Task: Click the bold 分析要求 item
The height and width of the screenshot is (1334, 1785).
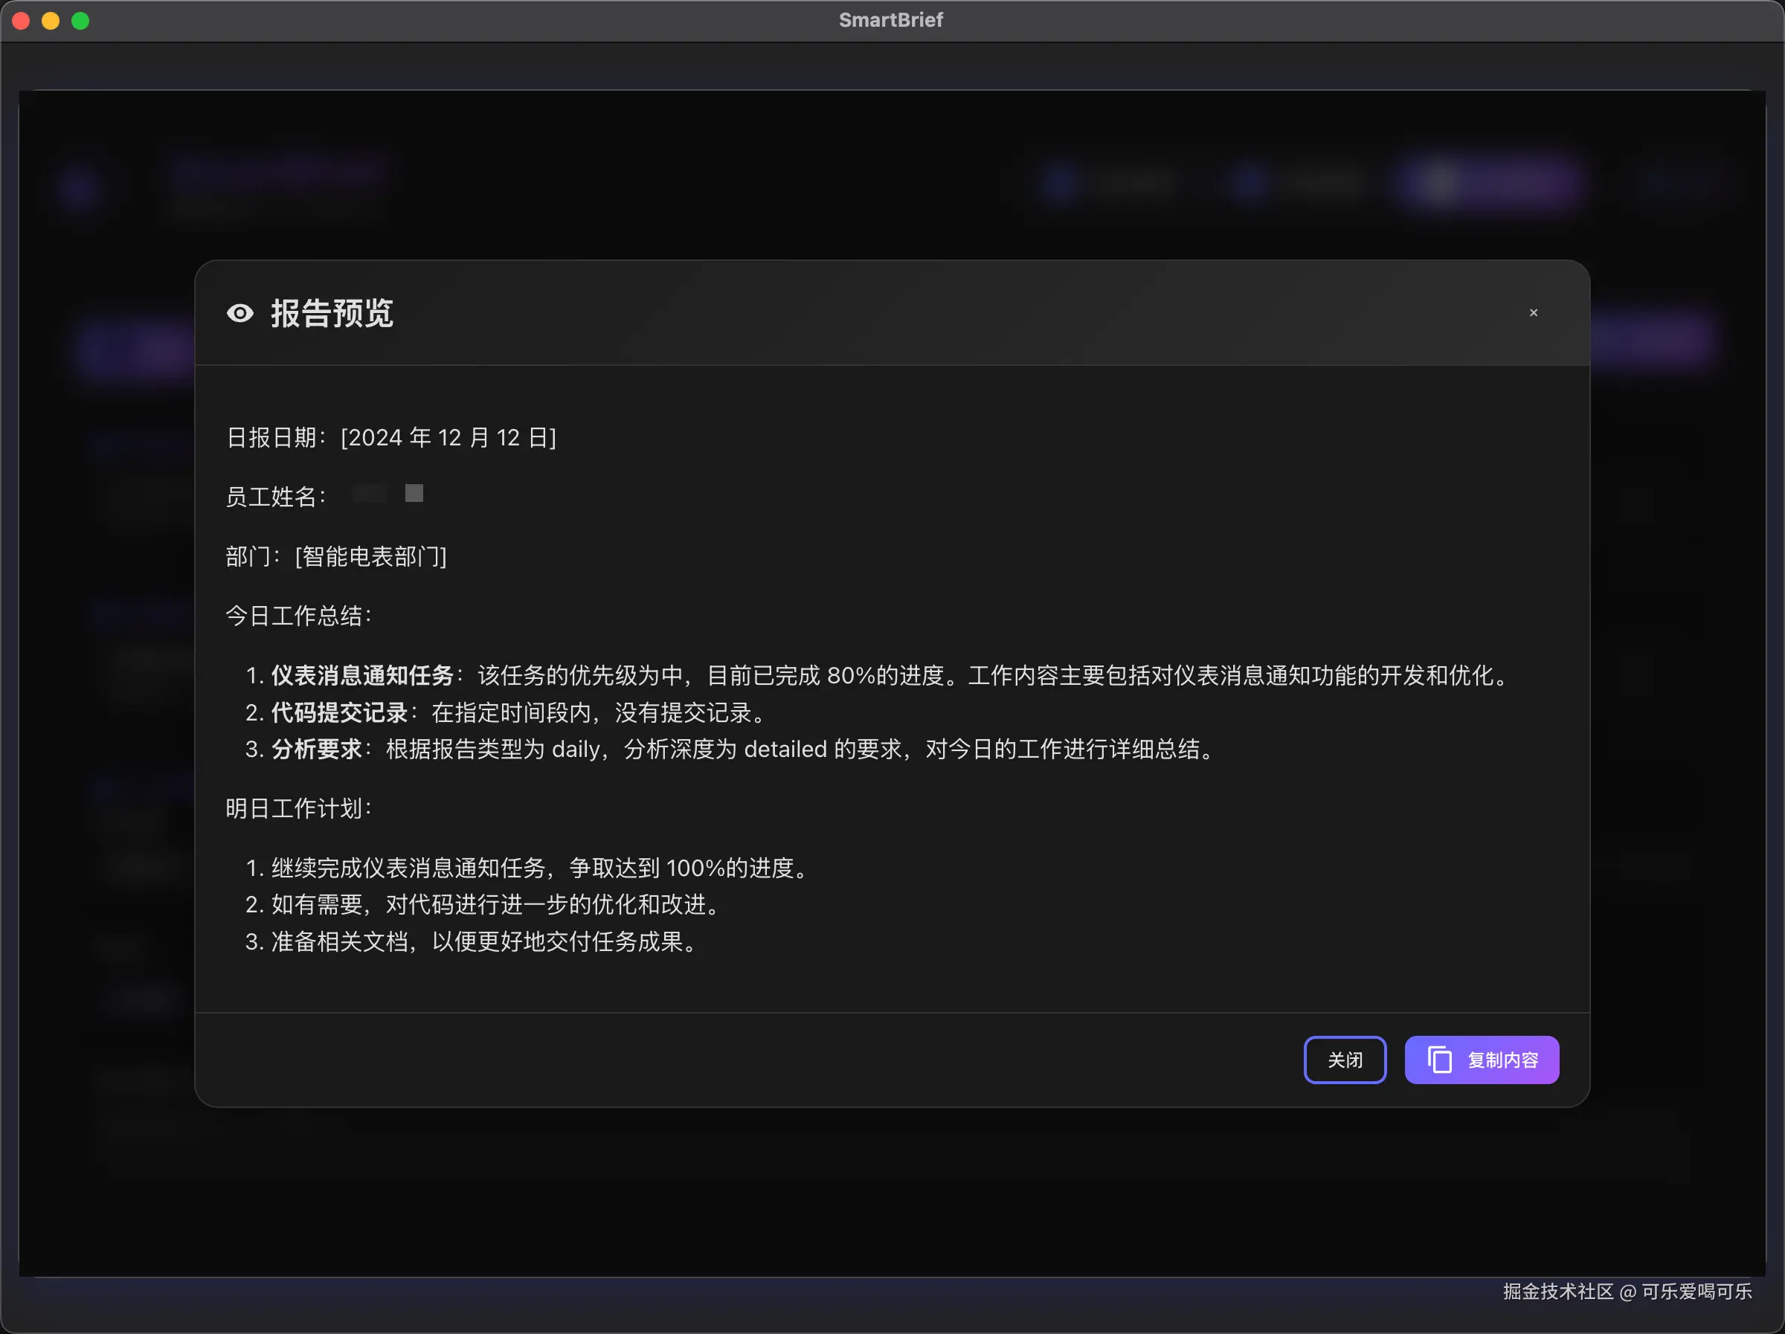Action: click(x=316, y=749)
